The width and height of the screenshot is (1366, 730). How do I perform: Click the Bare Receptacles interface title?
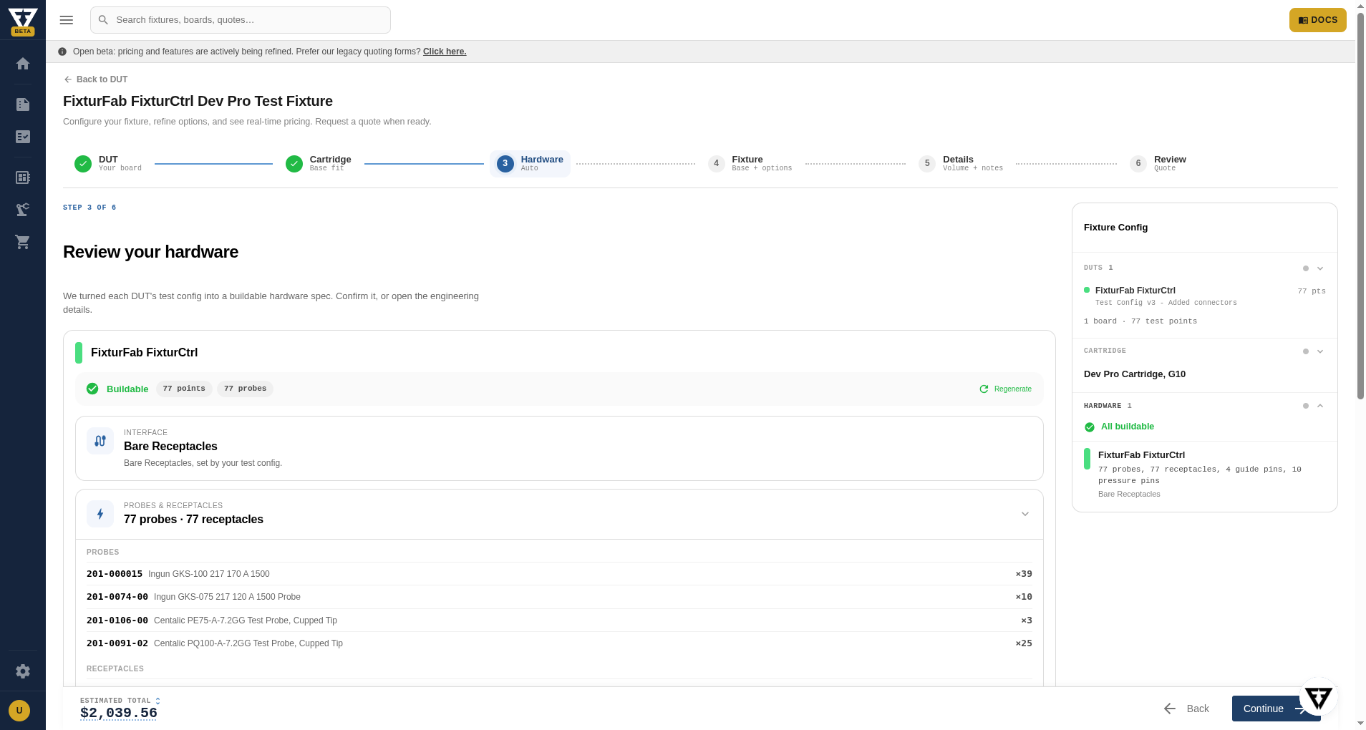(170, 447)
